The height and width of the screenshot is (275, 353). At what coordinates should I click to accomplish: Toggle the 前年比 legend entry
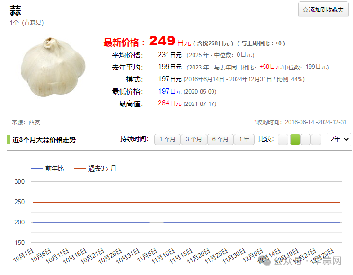47,168
